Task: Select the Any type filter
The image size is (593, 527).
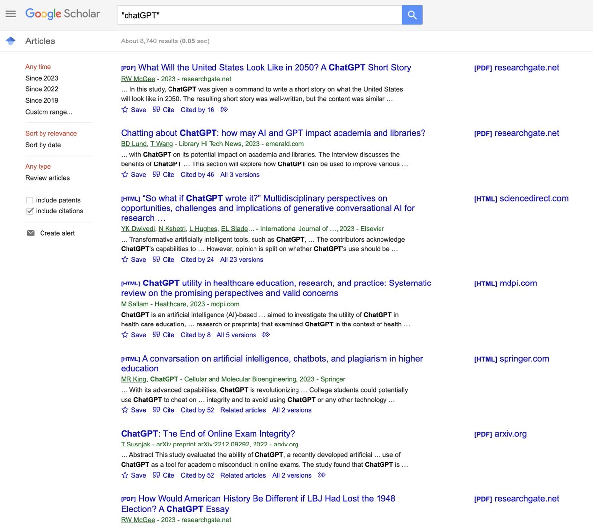Action: 38,166
